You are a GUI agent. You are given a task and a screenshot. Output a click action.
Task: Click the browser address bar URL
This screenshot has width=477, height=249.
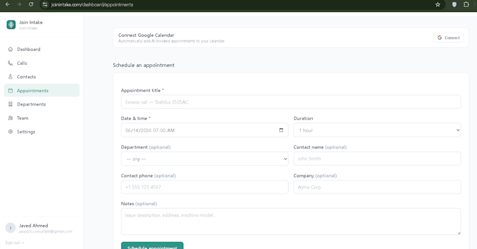[x=92, y=4]
